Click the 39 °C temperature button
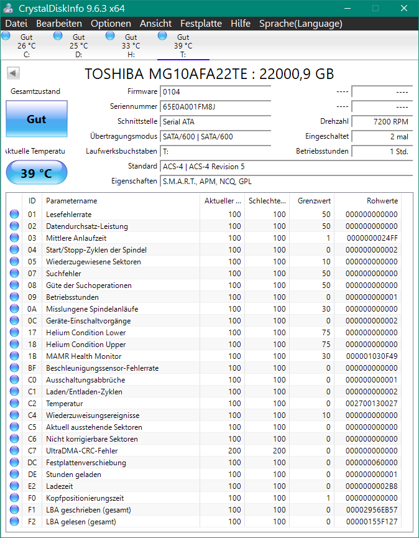Viewport: 419px width, 538px height. [37, 173]
